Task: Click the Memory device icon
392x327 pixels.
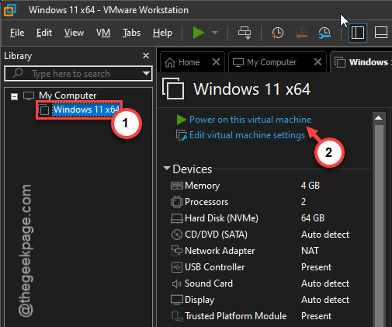Action: tap(177, 186)
